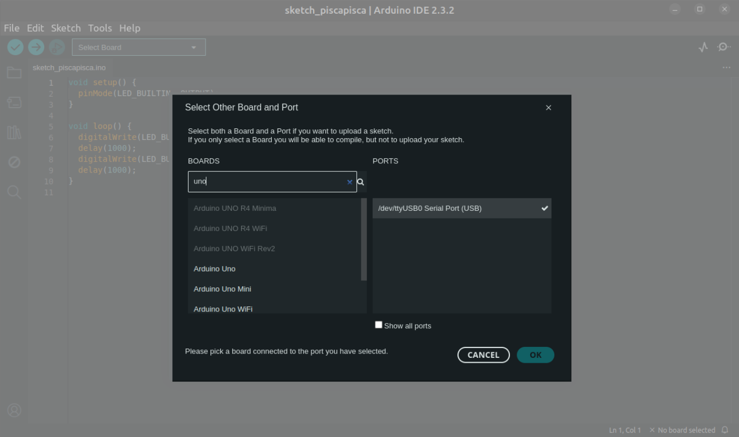The height and width of the screenshot is (437, 739).
Task: Click the Start Debugging toolbar icon
Action: (x=57, y=48)
